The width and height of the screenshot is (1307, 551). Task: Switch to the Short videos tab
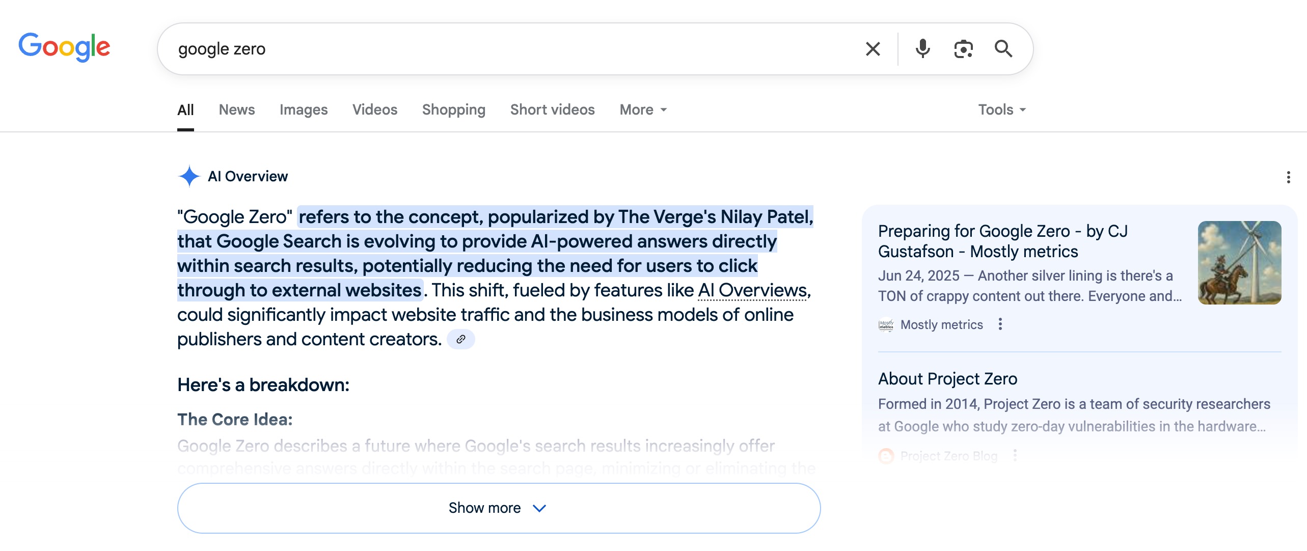point(553,110)
